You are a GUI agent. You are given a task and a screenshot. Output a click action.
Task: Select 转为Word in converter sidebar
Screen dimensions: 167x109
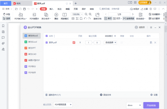[x=32, y=36]
